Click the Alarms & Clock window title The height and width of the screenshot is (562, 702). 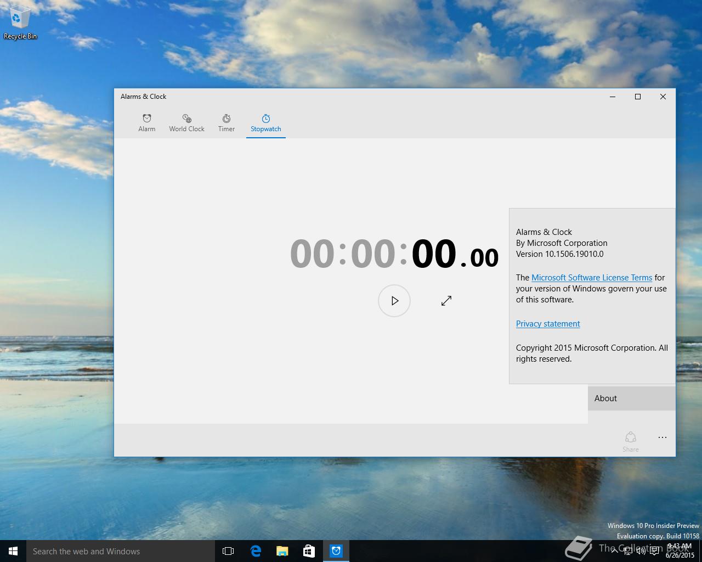pyautogui.click(x=143, y=97)
